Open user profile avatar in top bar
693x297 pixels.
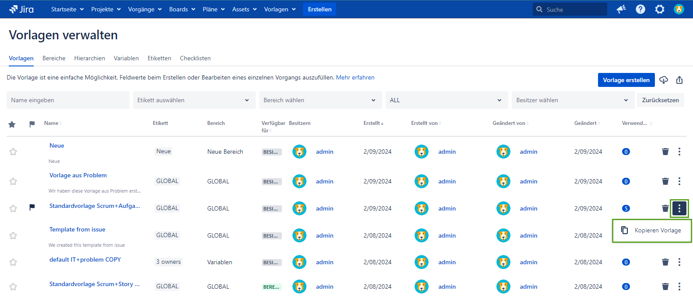click(679, 9)
